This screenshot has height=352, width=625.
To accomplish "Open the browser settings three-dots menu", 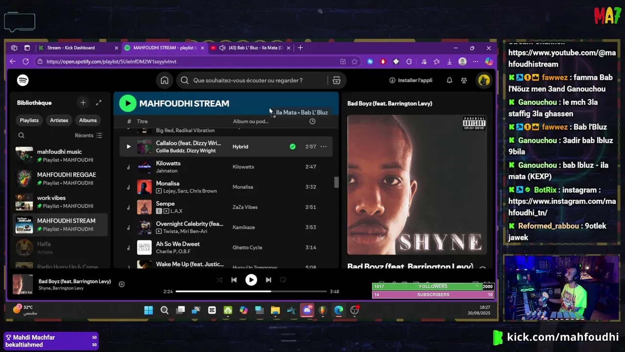I will (x=476, y=62).
